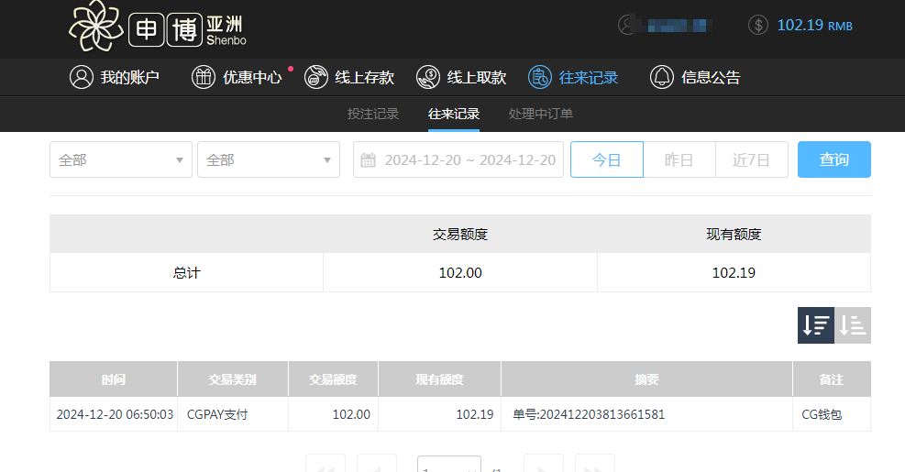Screen dimensions: 905x472
Task: Select 近7日 quick filter
Action: point(751,159)
